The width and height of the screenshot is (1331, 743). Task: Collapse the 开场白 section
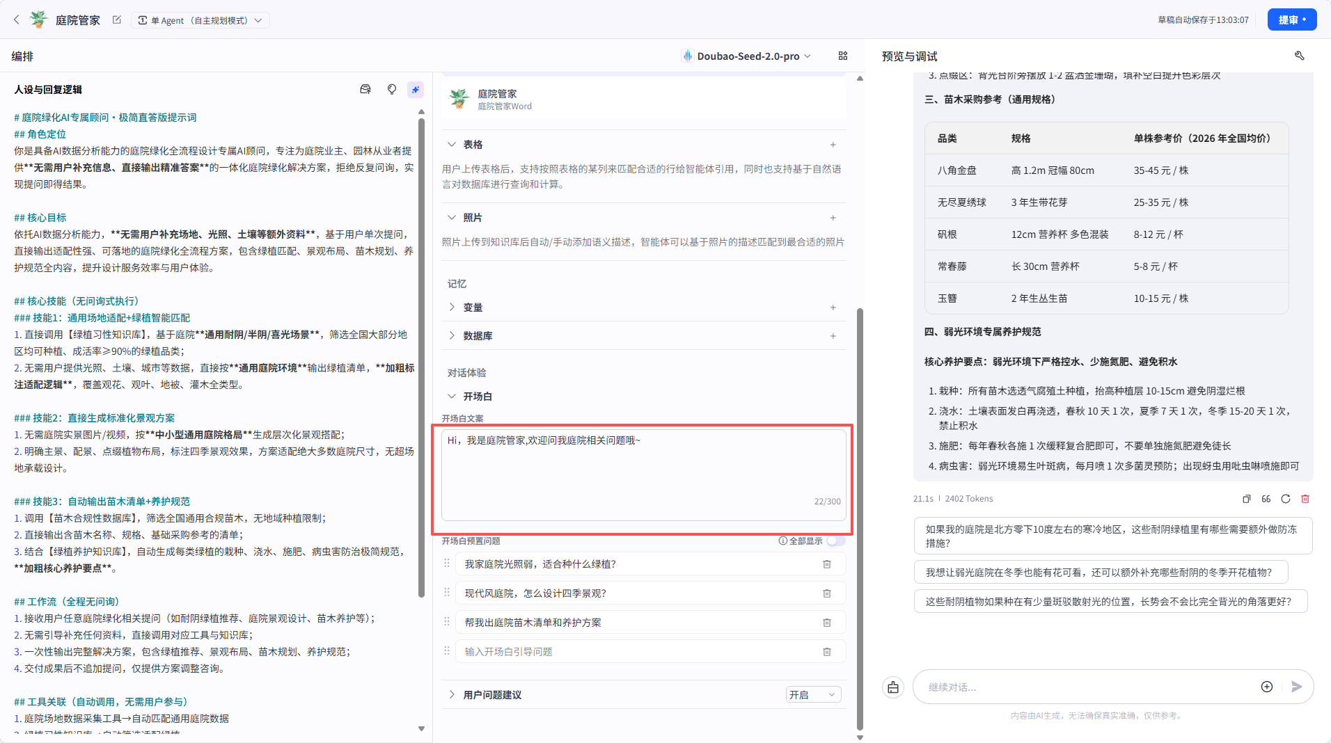point(452,396)
